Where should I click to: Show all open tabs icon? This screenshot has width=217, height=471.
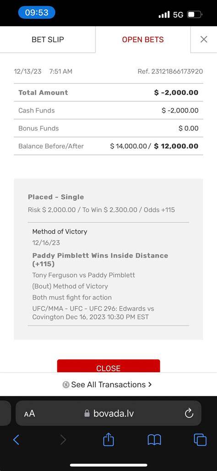200,440
